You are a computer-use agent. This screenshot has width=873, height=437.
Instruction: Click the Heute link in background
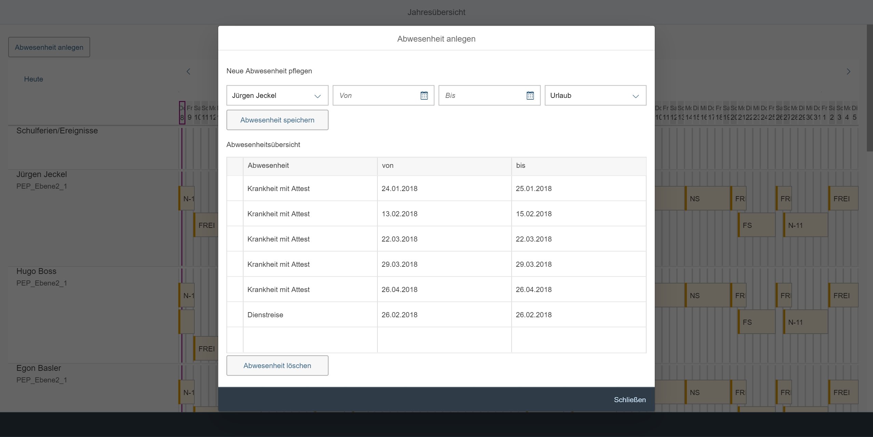point(33,79)
